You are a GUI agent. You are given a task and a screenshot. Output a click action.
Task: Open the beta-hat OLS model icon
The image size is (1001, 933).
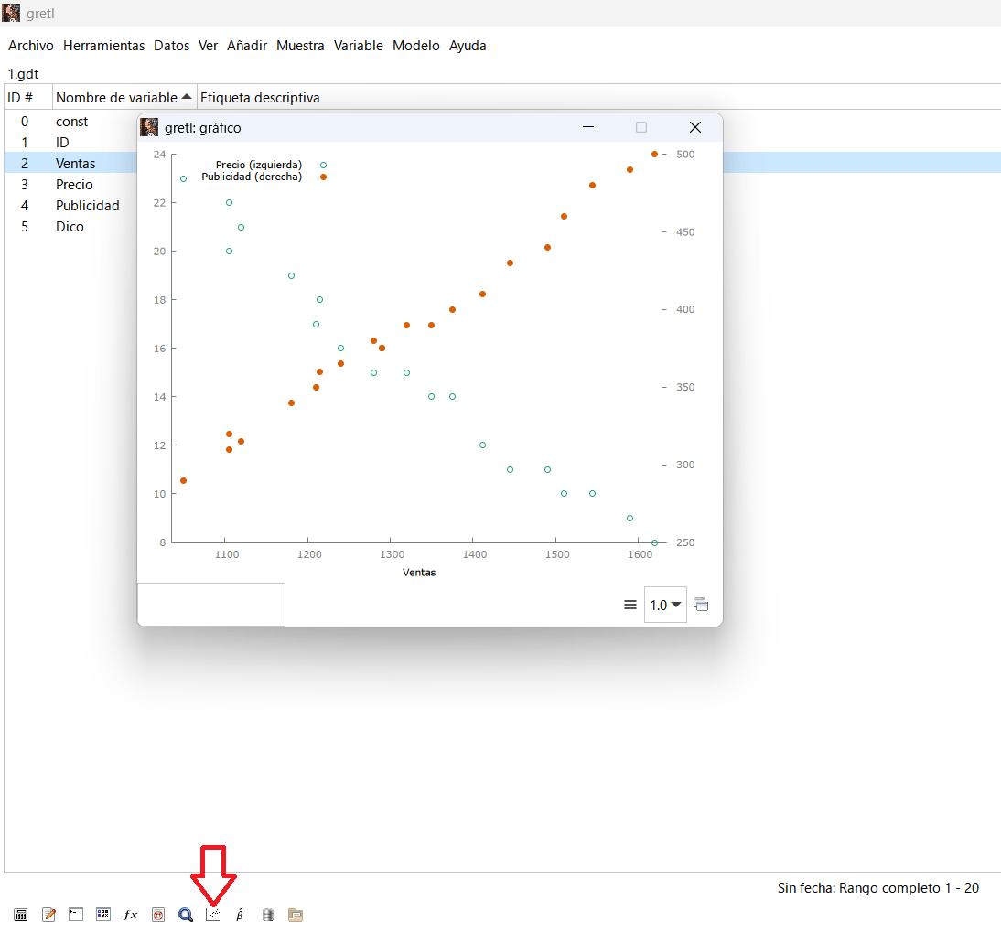(x=240, y=915)
